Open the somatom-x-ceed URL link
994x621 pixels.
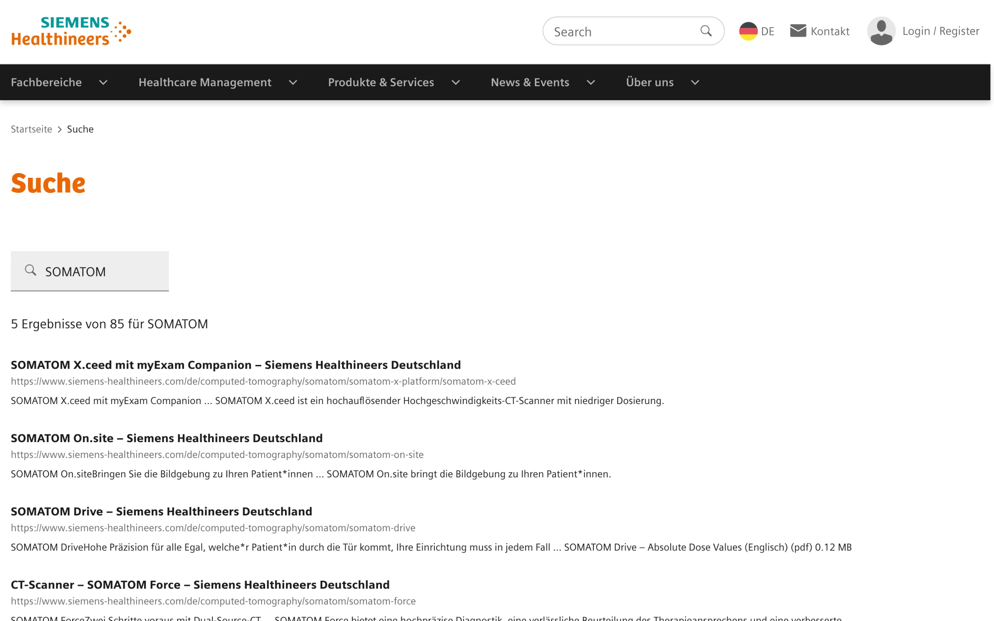[x=263, y=381]
